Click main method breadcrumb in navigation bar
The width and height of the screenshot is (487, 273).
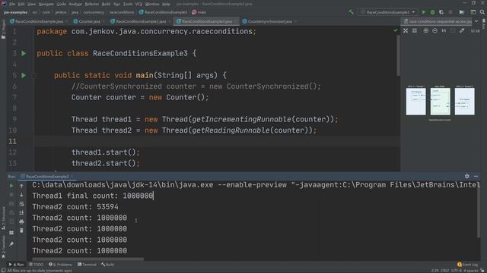199,12
